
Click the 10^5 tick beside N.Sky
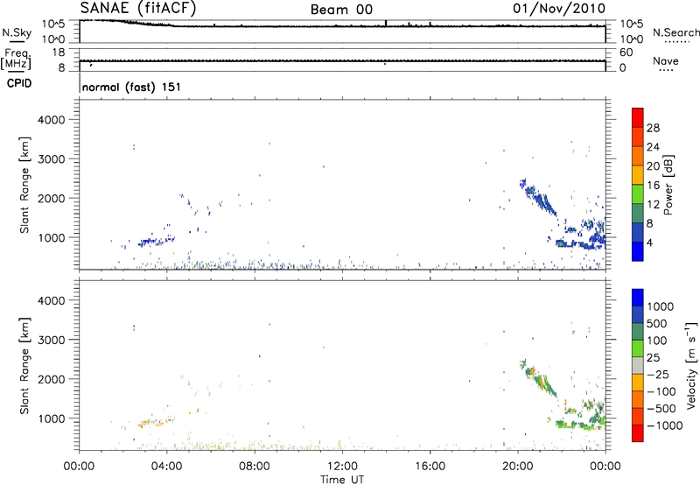(x=53, y=24)
